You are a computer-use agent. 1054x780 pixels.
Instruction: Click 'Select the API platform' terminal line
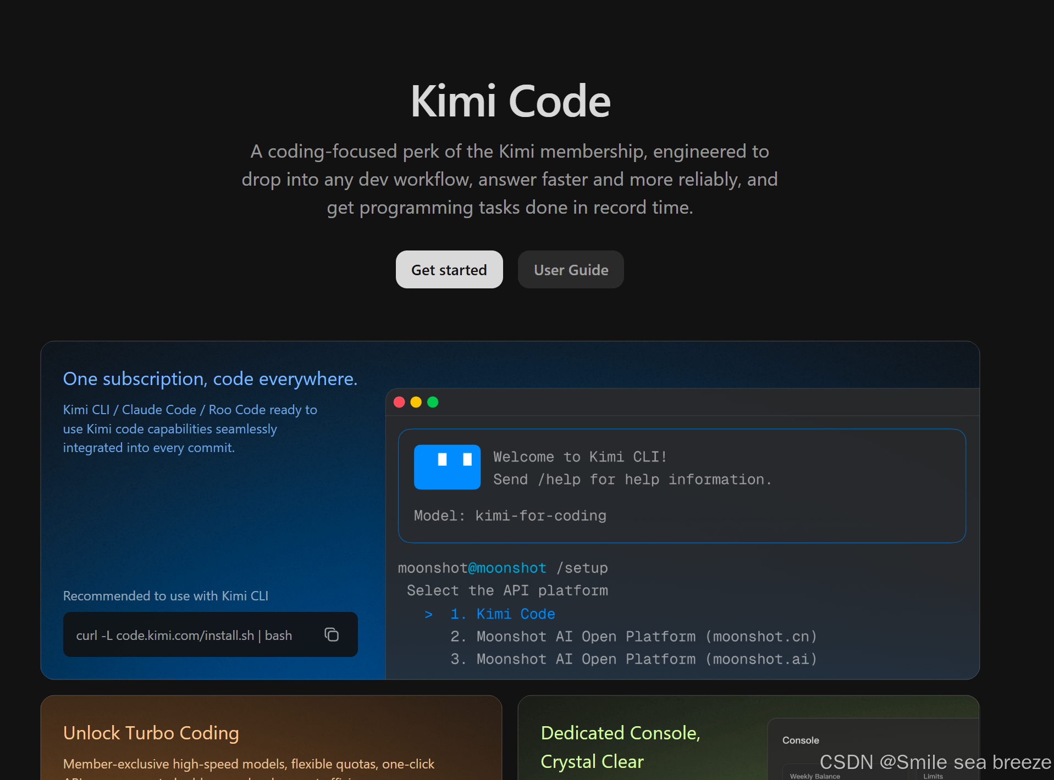point(507,590)
